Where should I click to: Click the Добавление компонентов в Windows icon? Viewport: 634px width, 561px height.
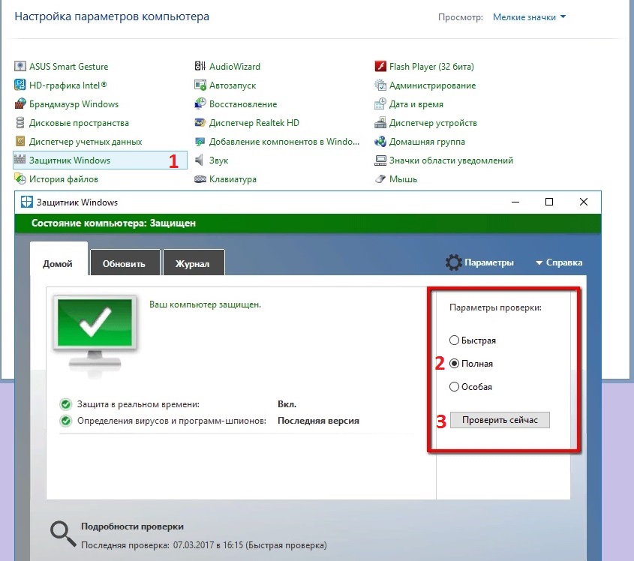(200, 142)
